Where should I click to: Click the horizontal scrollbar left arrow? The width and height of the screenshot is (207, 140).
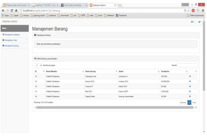pos(35,108)
